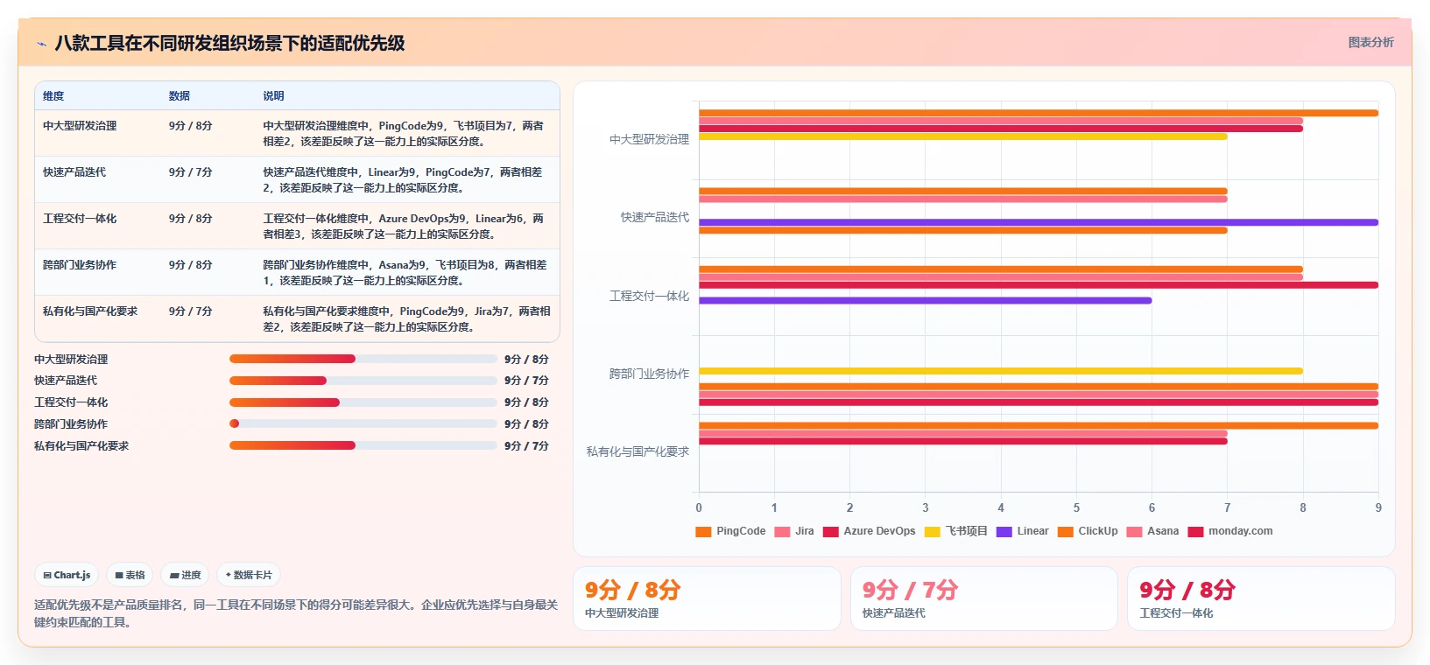Viewport: 1430px width, 665px height.
Task: Click yellow 飞书项目 bar in 中大型研发治理 group
Action: click(x=962, y=136)
